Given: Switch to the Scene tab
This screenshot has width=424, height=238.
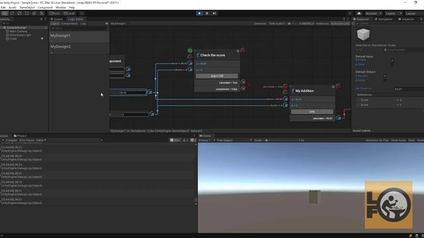Looking at the screenshot, I should 56,19.
